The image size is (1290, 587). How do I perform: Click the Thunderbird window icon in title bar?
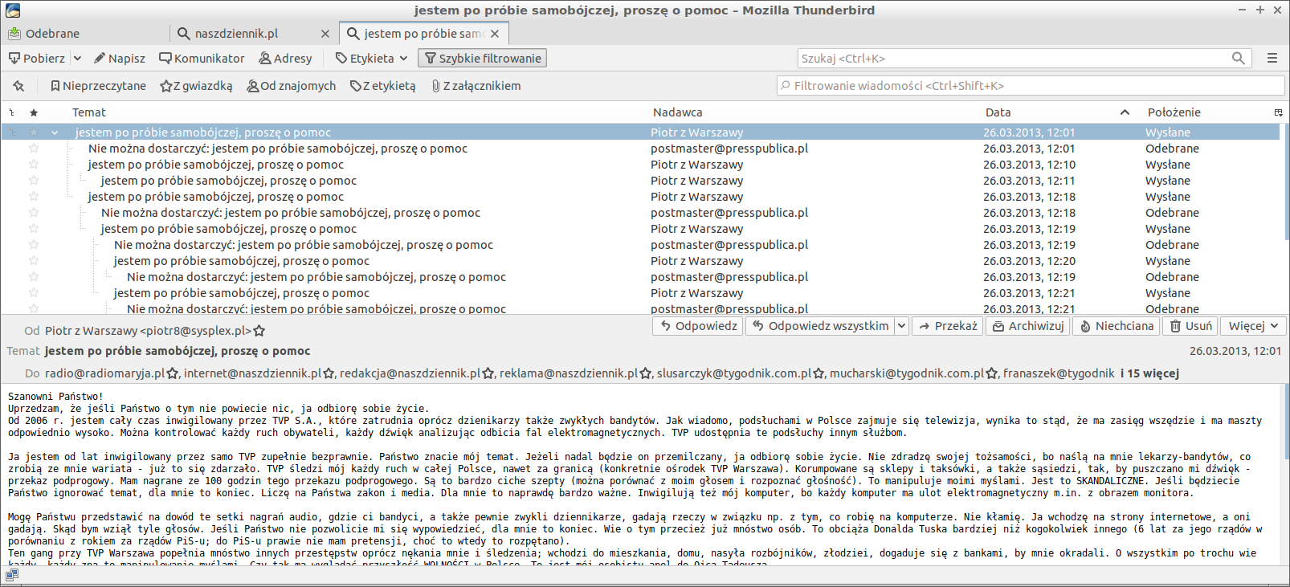pyautogui.click(x=12, y=10)
